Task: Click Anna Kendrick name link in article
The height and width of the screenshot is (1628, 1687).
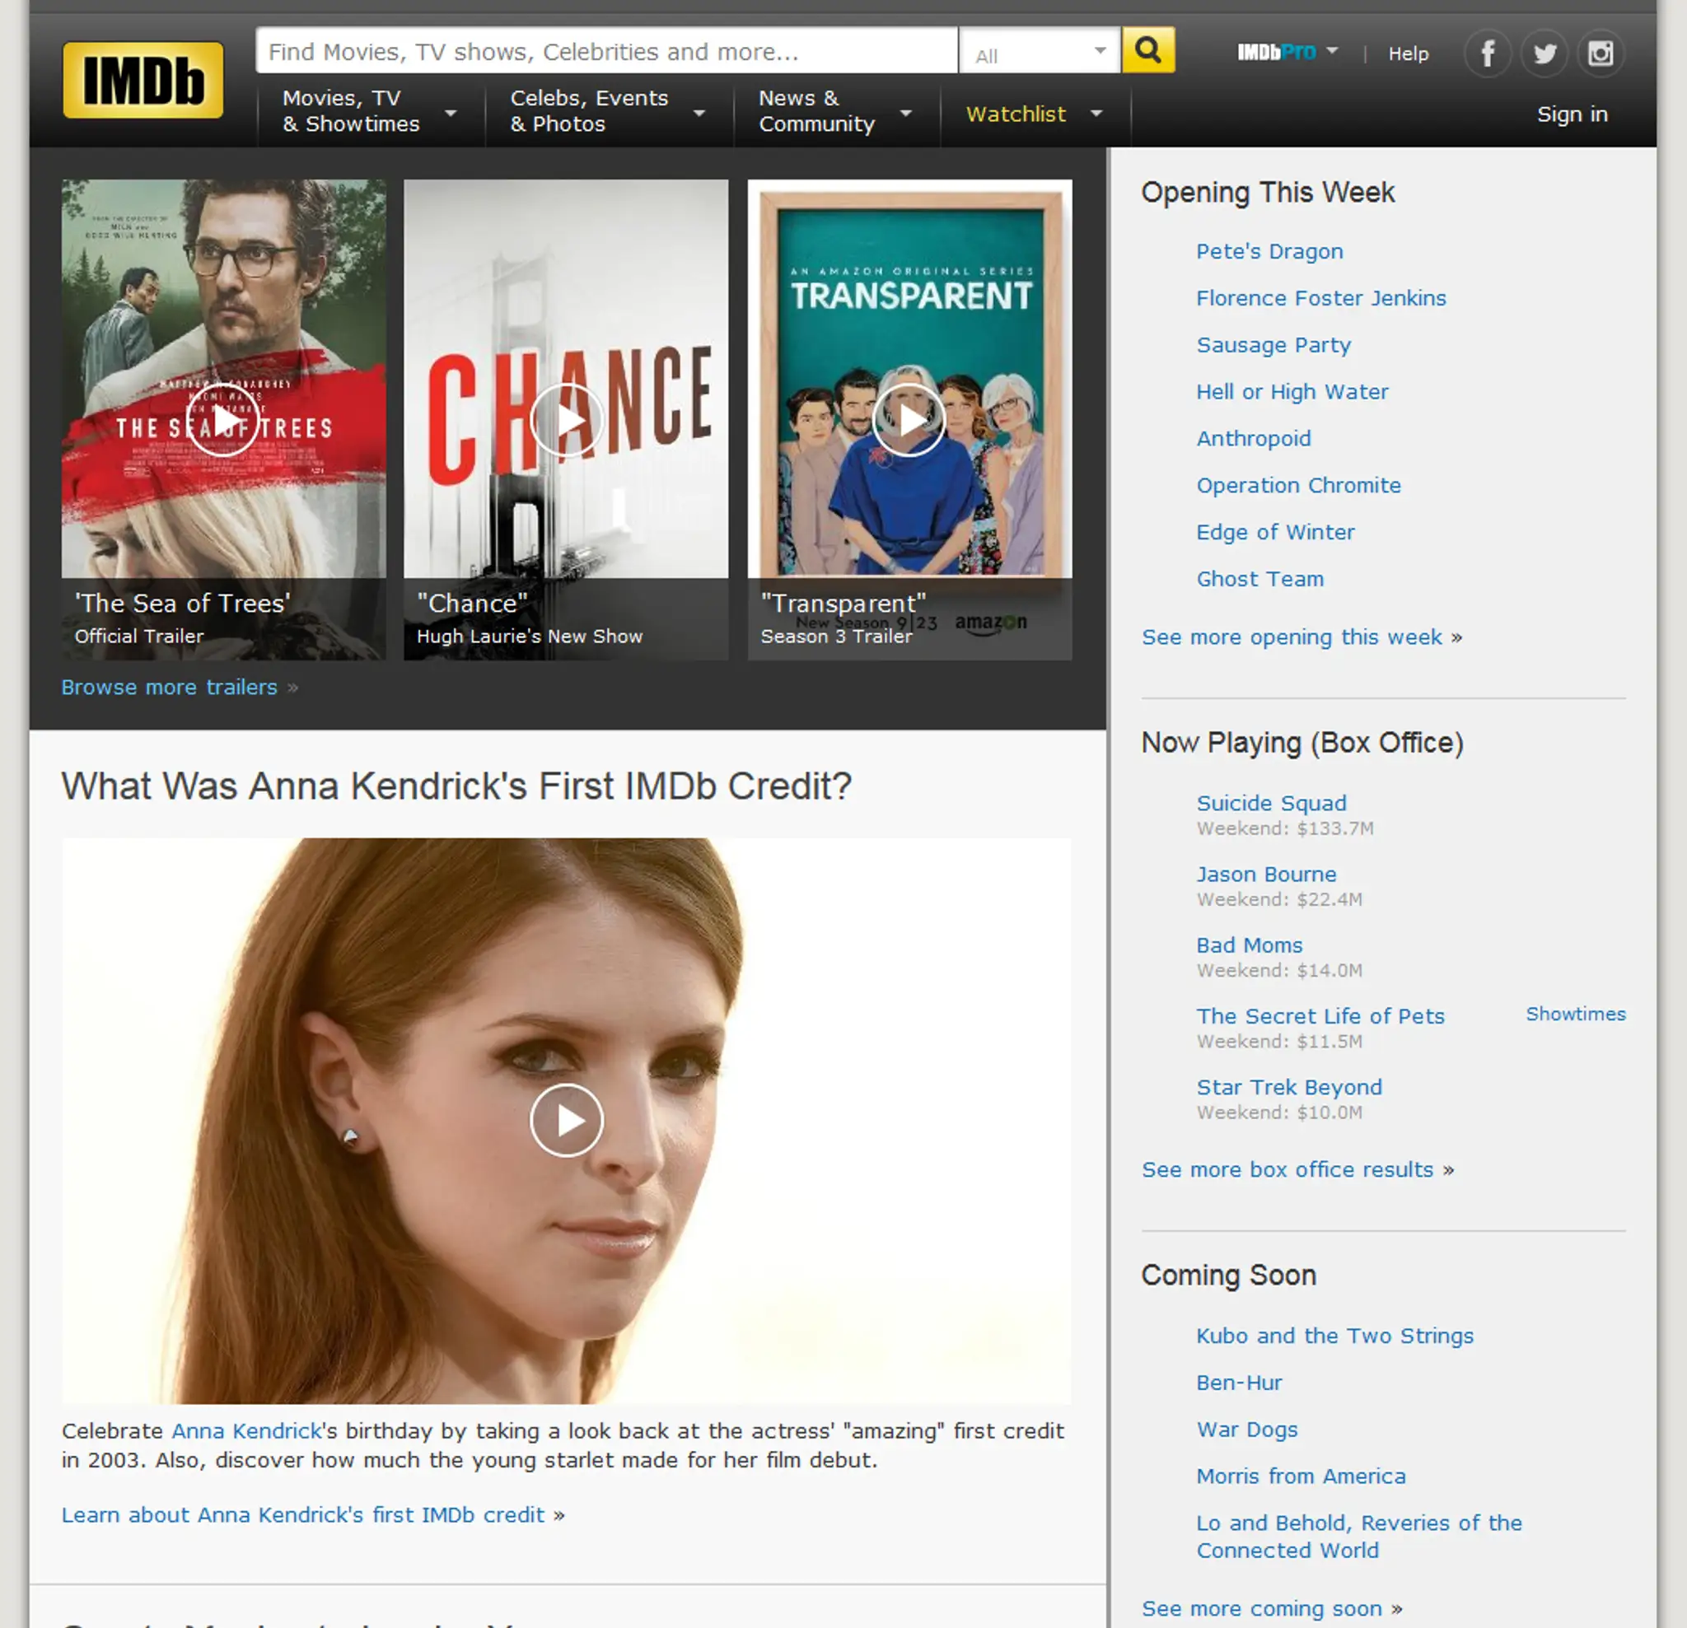Action: (246, 1430)
